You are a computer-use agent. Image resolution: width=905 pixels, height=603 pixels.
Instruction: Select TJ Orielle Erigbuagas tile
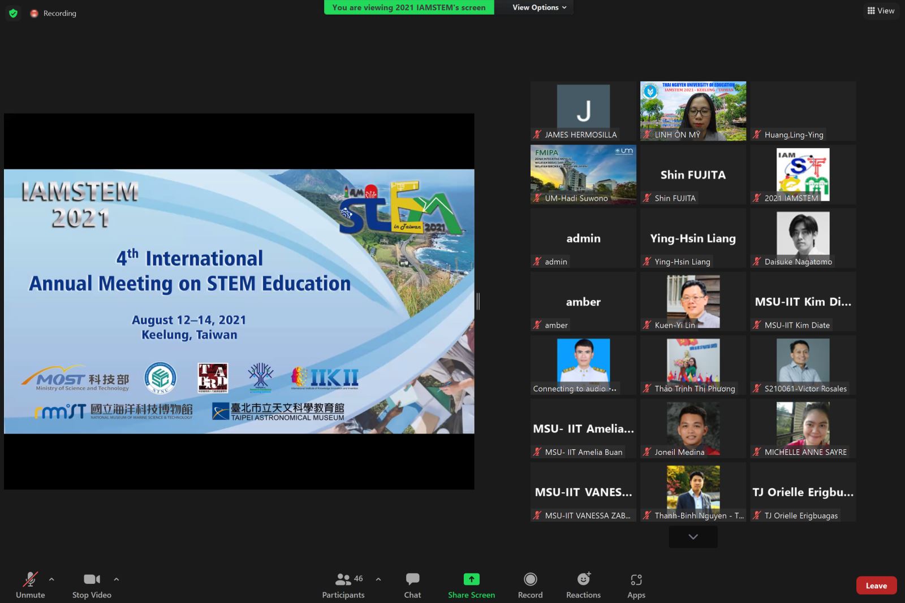click(x=803, y=492)
